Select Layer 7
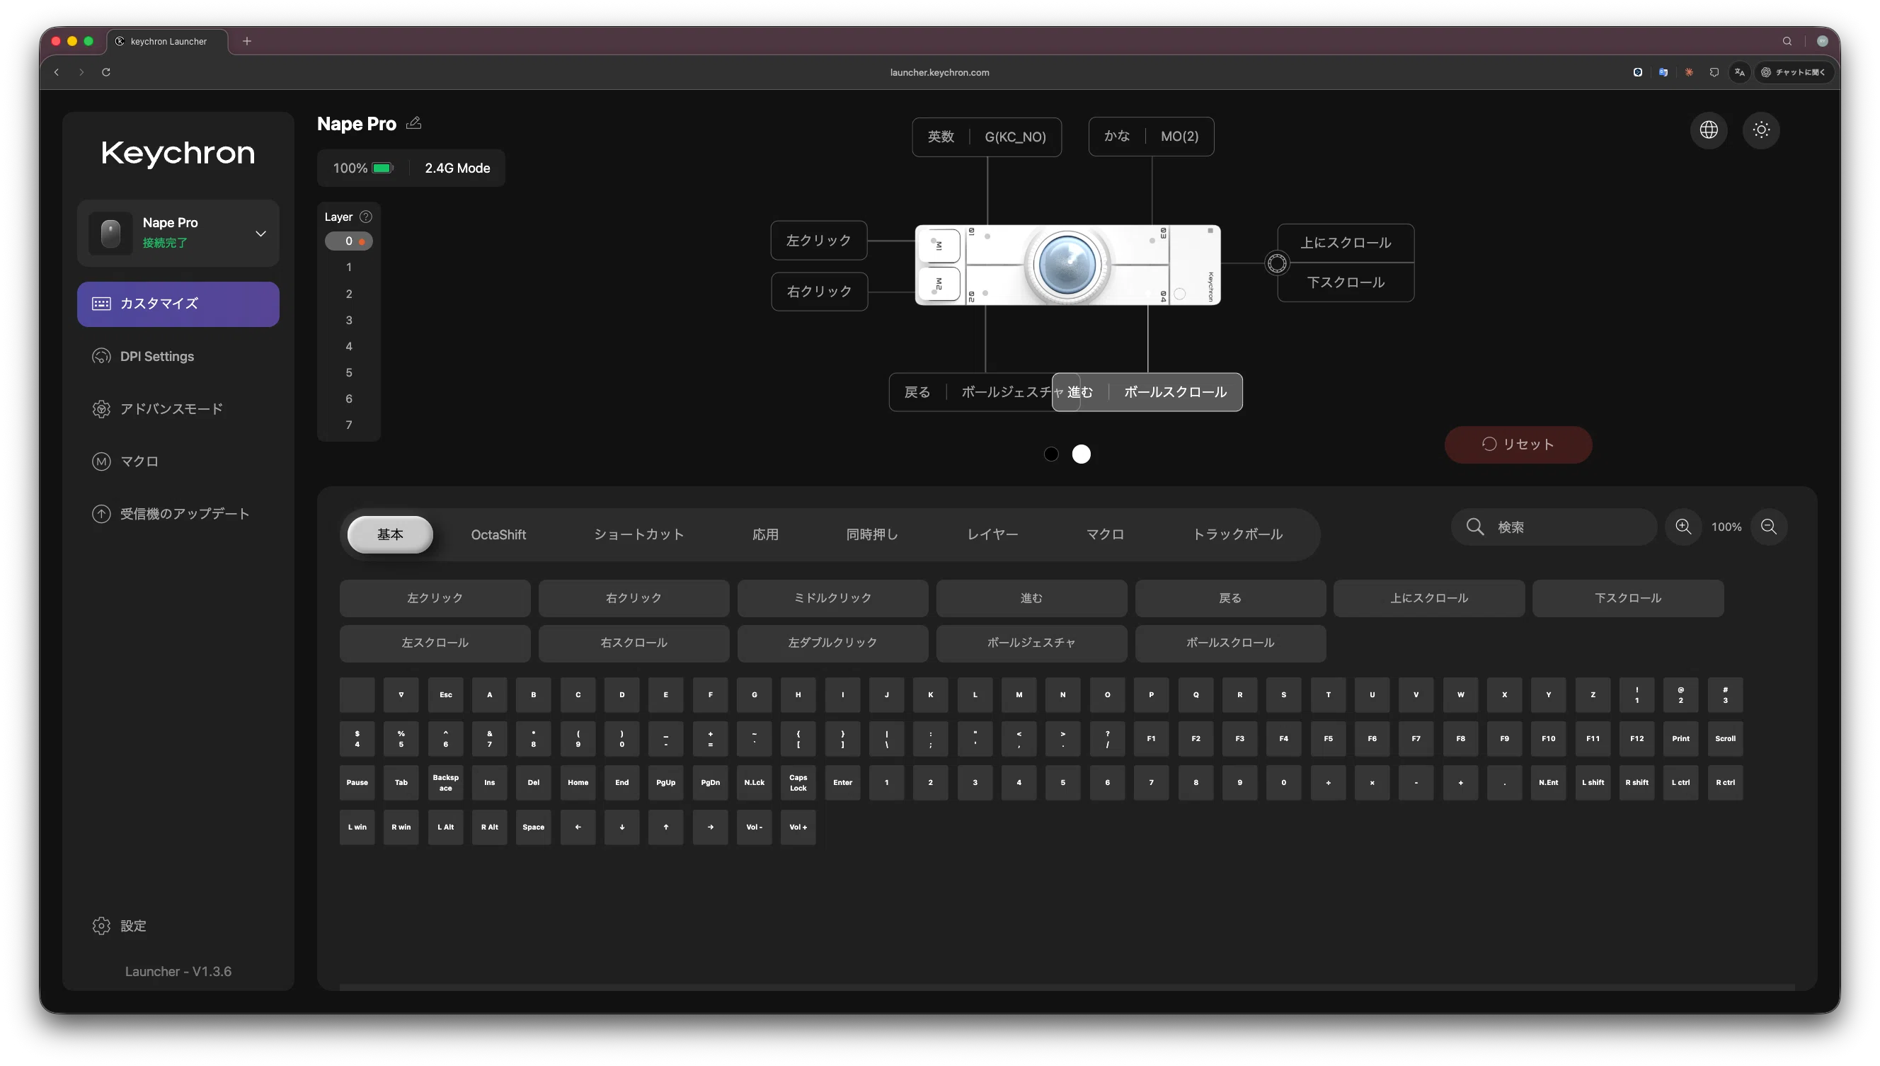Screen dimensions: 1880x1066 click(x=348, y=425)
